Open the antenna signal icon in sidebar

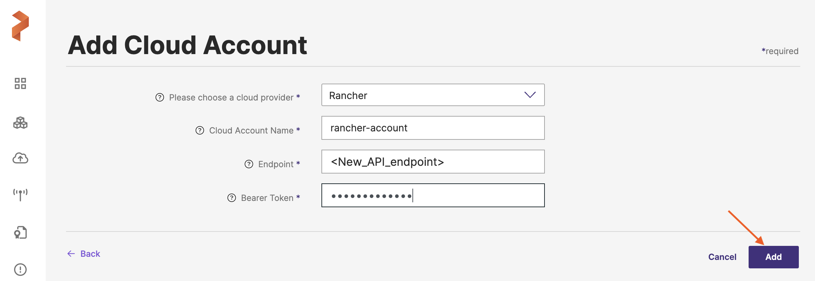(20, 194)
